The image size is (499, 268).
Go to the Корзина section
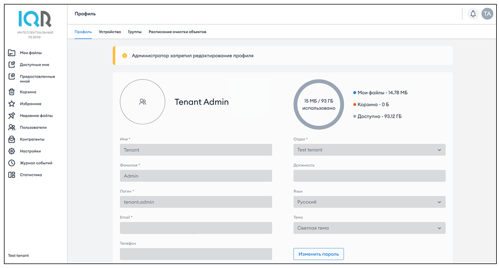click(28, 92)
